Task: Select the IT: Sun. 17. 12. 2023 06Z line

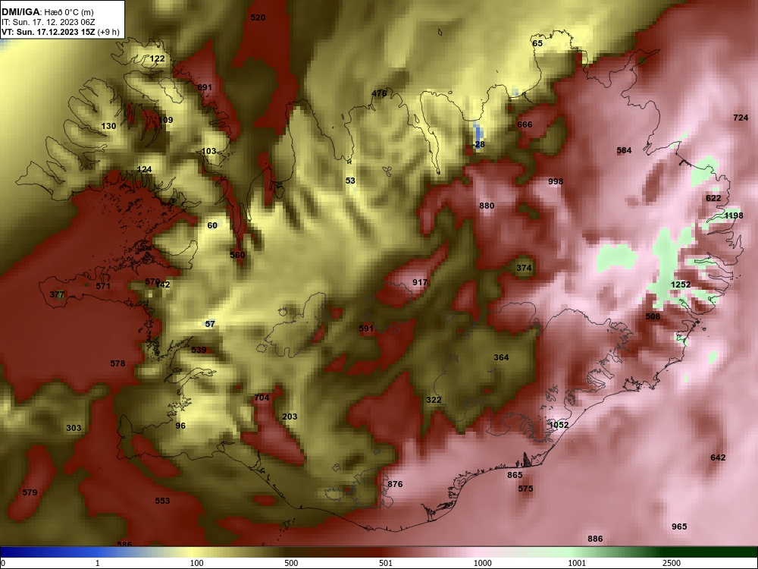Action: pyautogui.click(x=47, y=22)
